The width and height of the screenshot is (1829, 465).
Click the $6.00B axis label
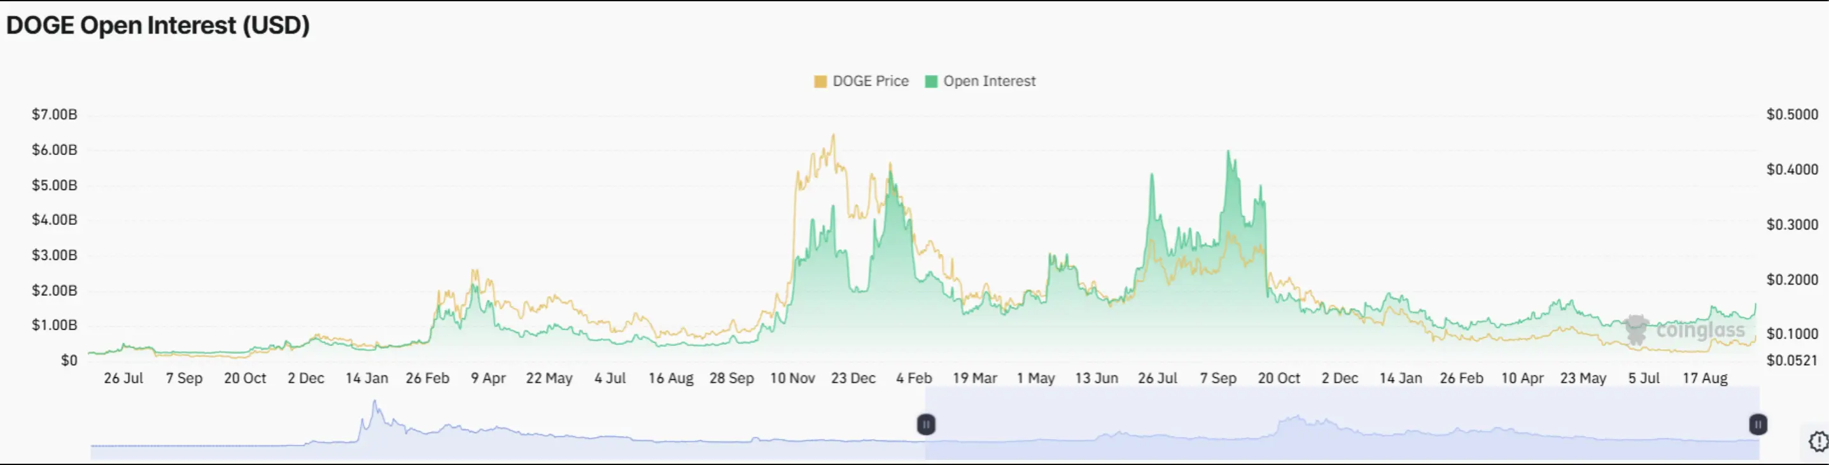click(x=54, y=149)
